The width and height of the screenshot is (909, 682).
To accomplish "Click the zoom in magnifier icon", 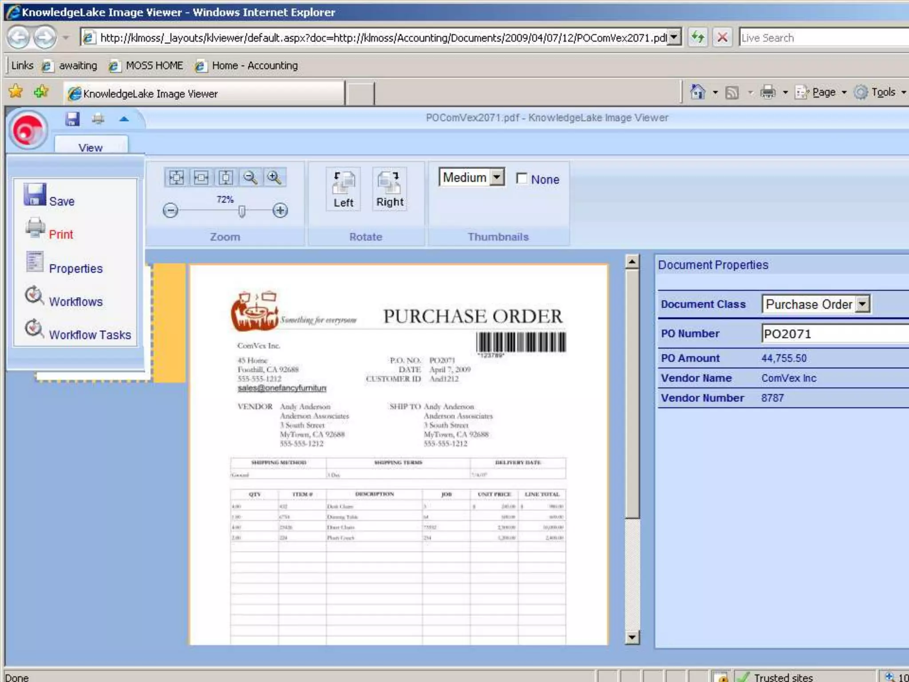I will coord(274,178).
